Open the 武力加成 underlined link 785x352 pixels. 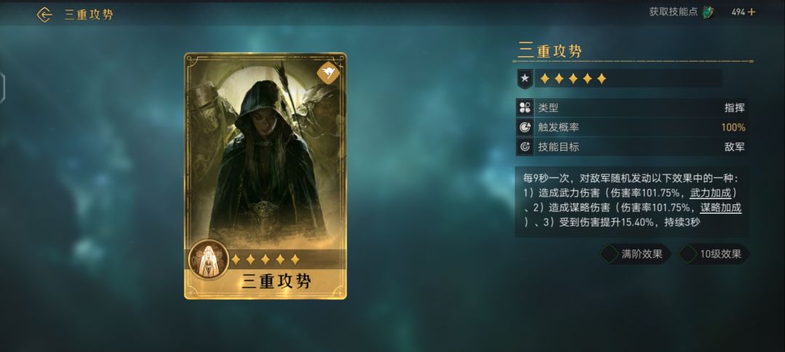click(710, 193)
